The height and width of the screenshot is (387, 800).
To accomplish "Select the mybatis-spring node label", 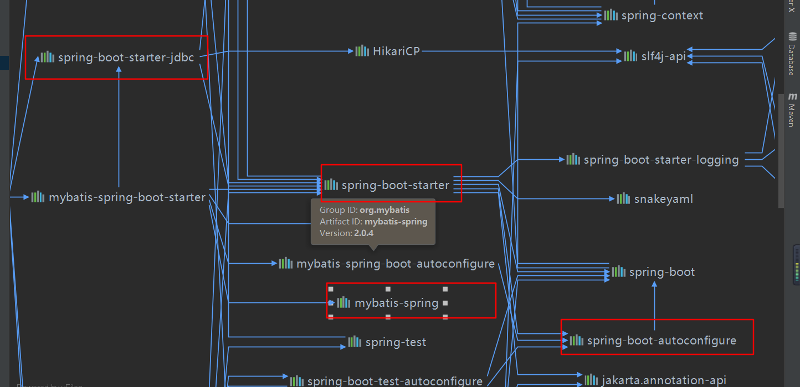I will pyautogui.click(x=397, y=303).
